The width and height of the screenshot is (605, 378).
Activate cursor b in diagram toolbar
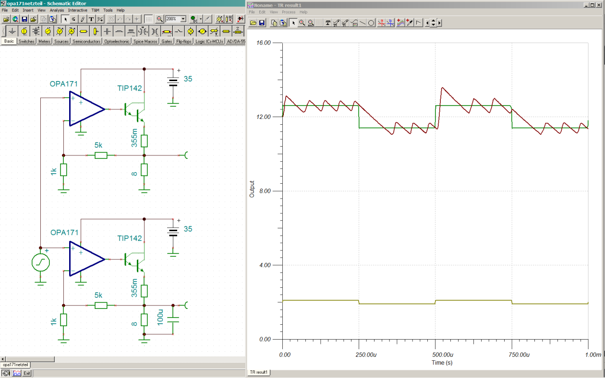coord(390,23)
